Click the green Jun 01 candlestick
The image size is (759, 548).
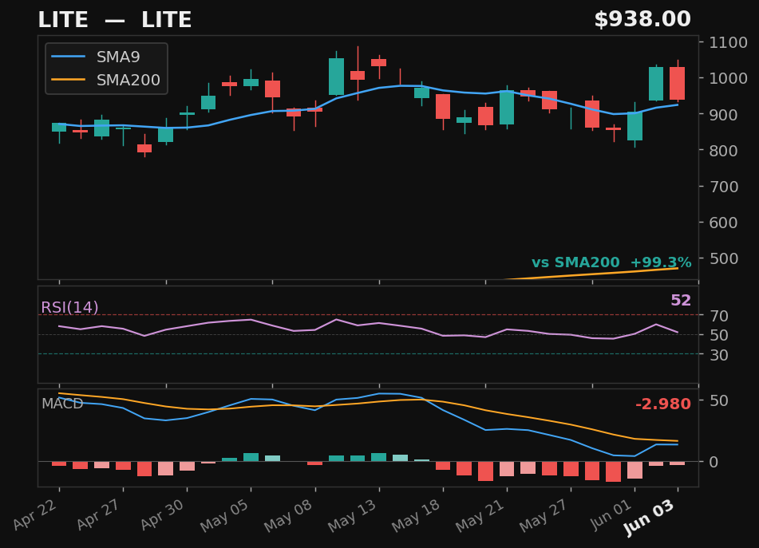tap(634, 126)
